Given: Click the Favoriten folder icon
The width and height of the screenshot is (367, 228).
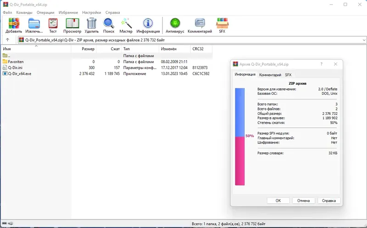Looking at the screenshot, I should [x=5, y=62].
